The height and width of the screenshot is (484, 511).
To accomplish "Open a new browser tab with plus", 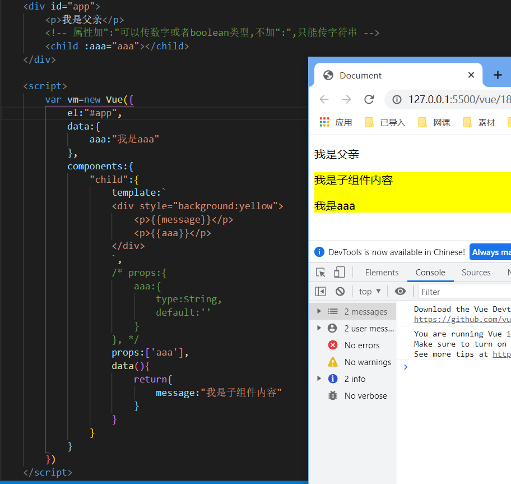I will click(498, 75).
